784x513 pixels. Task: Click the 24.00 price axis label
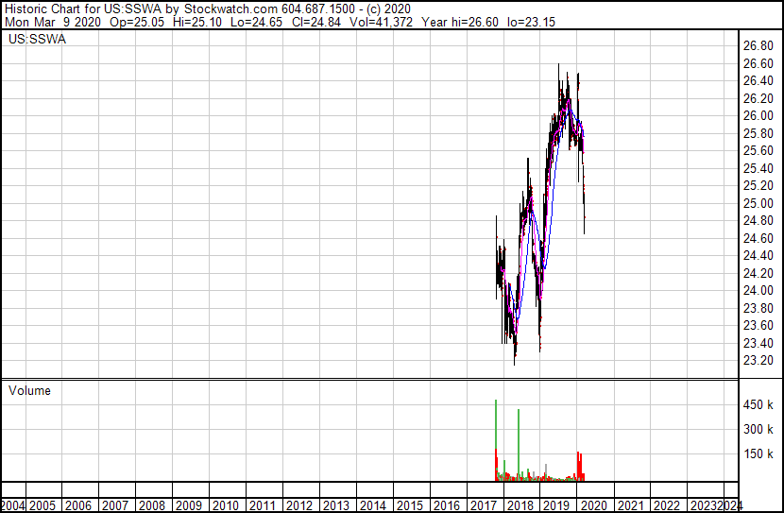click(759, 291)
